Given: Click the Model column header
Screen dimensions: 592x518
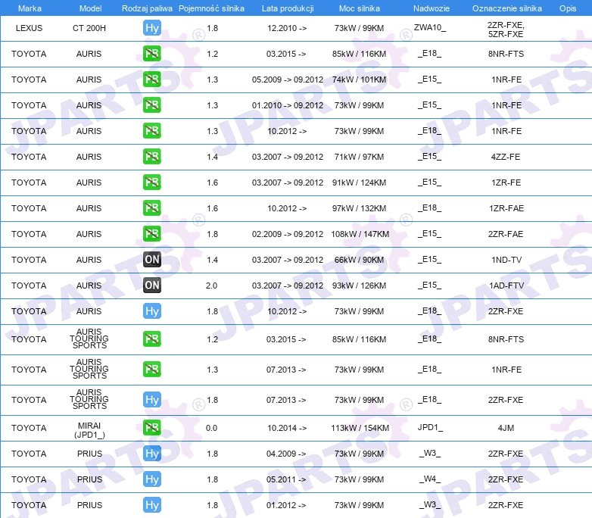Looking at the screenshot, I should pyautogui.click(x=91, y=8).
